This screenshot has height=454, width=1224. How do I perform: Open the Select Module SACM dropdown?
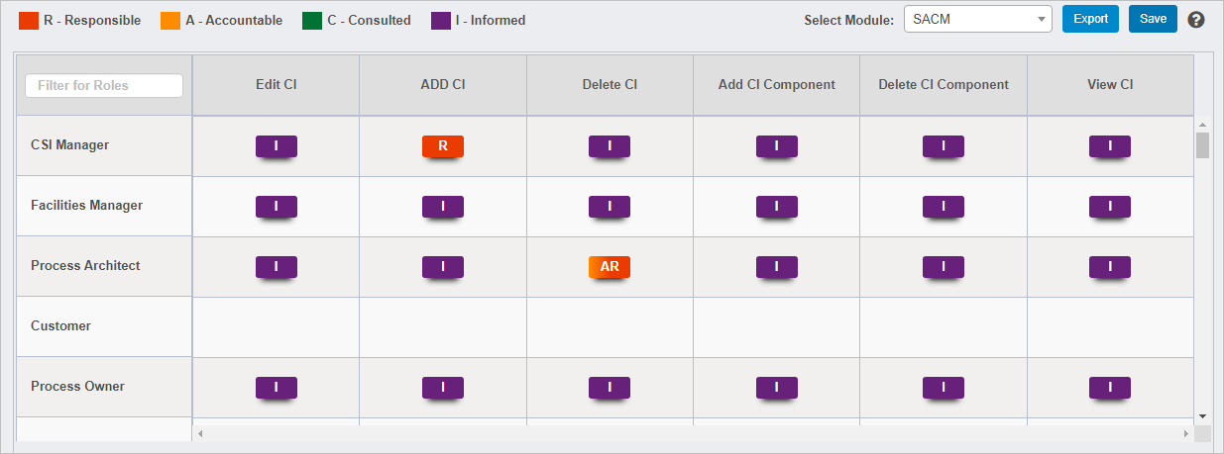[977, 19]
